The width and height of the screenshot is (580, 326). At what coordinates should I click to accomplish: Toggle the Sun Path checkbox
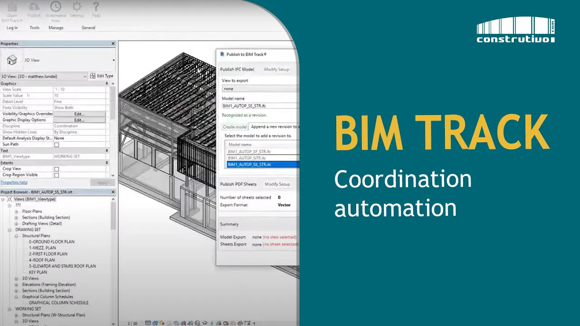(x=57, y=145)
